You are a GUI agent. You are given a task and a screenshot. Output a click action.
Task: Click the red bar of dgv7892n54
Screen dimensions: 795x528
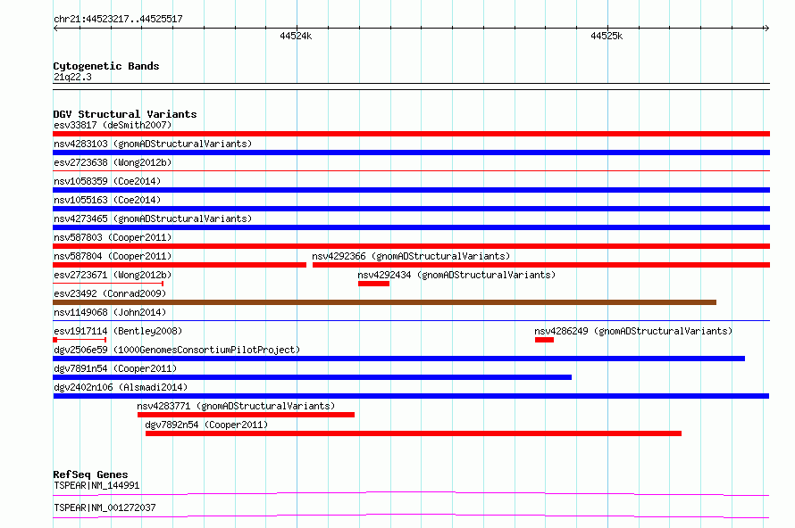[414, 433]
